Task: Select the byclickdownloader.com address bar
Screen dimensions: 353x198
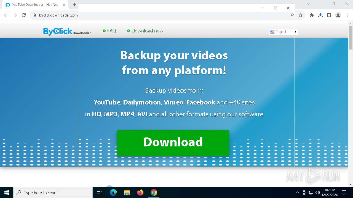Action: pyautogui.click(x=58, y=15)
